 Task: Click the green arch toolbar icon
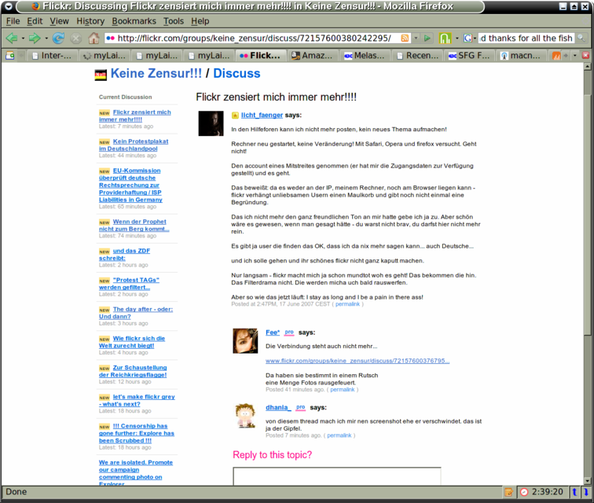445,38
